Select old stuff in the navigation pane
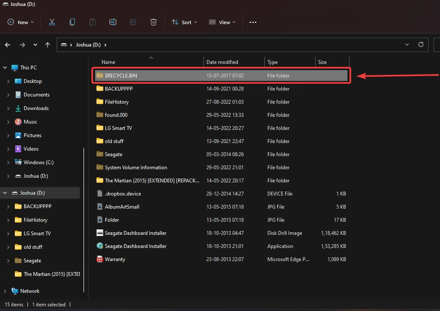This screenshot has width=440, height=311. point(33,247)
